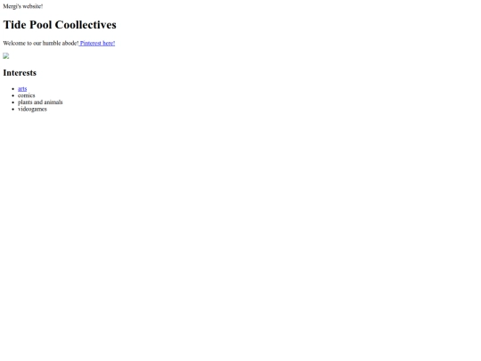Image resolution: width=481 pixels, height=361 pixels.
Task: Select the 'Mergi's website!' text line
Action: pos(23,6)
